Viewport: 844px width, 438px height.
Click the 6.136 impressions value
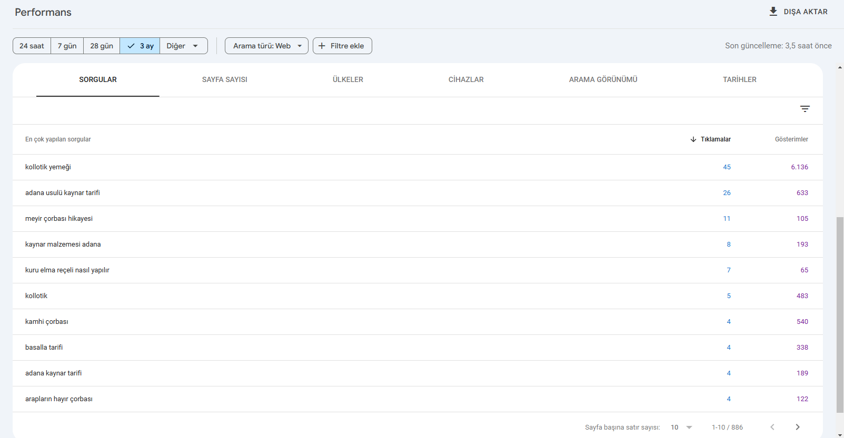tap(799, 167)
